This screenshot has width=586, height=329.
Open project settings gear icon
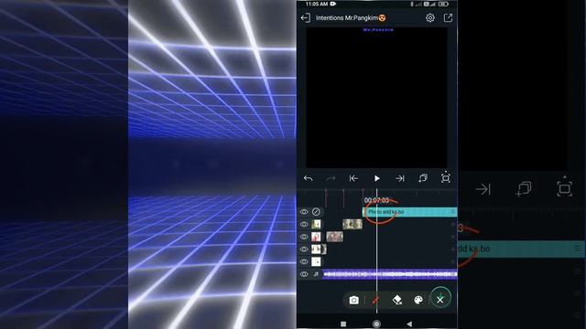(x=430, y=18)
